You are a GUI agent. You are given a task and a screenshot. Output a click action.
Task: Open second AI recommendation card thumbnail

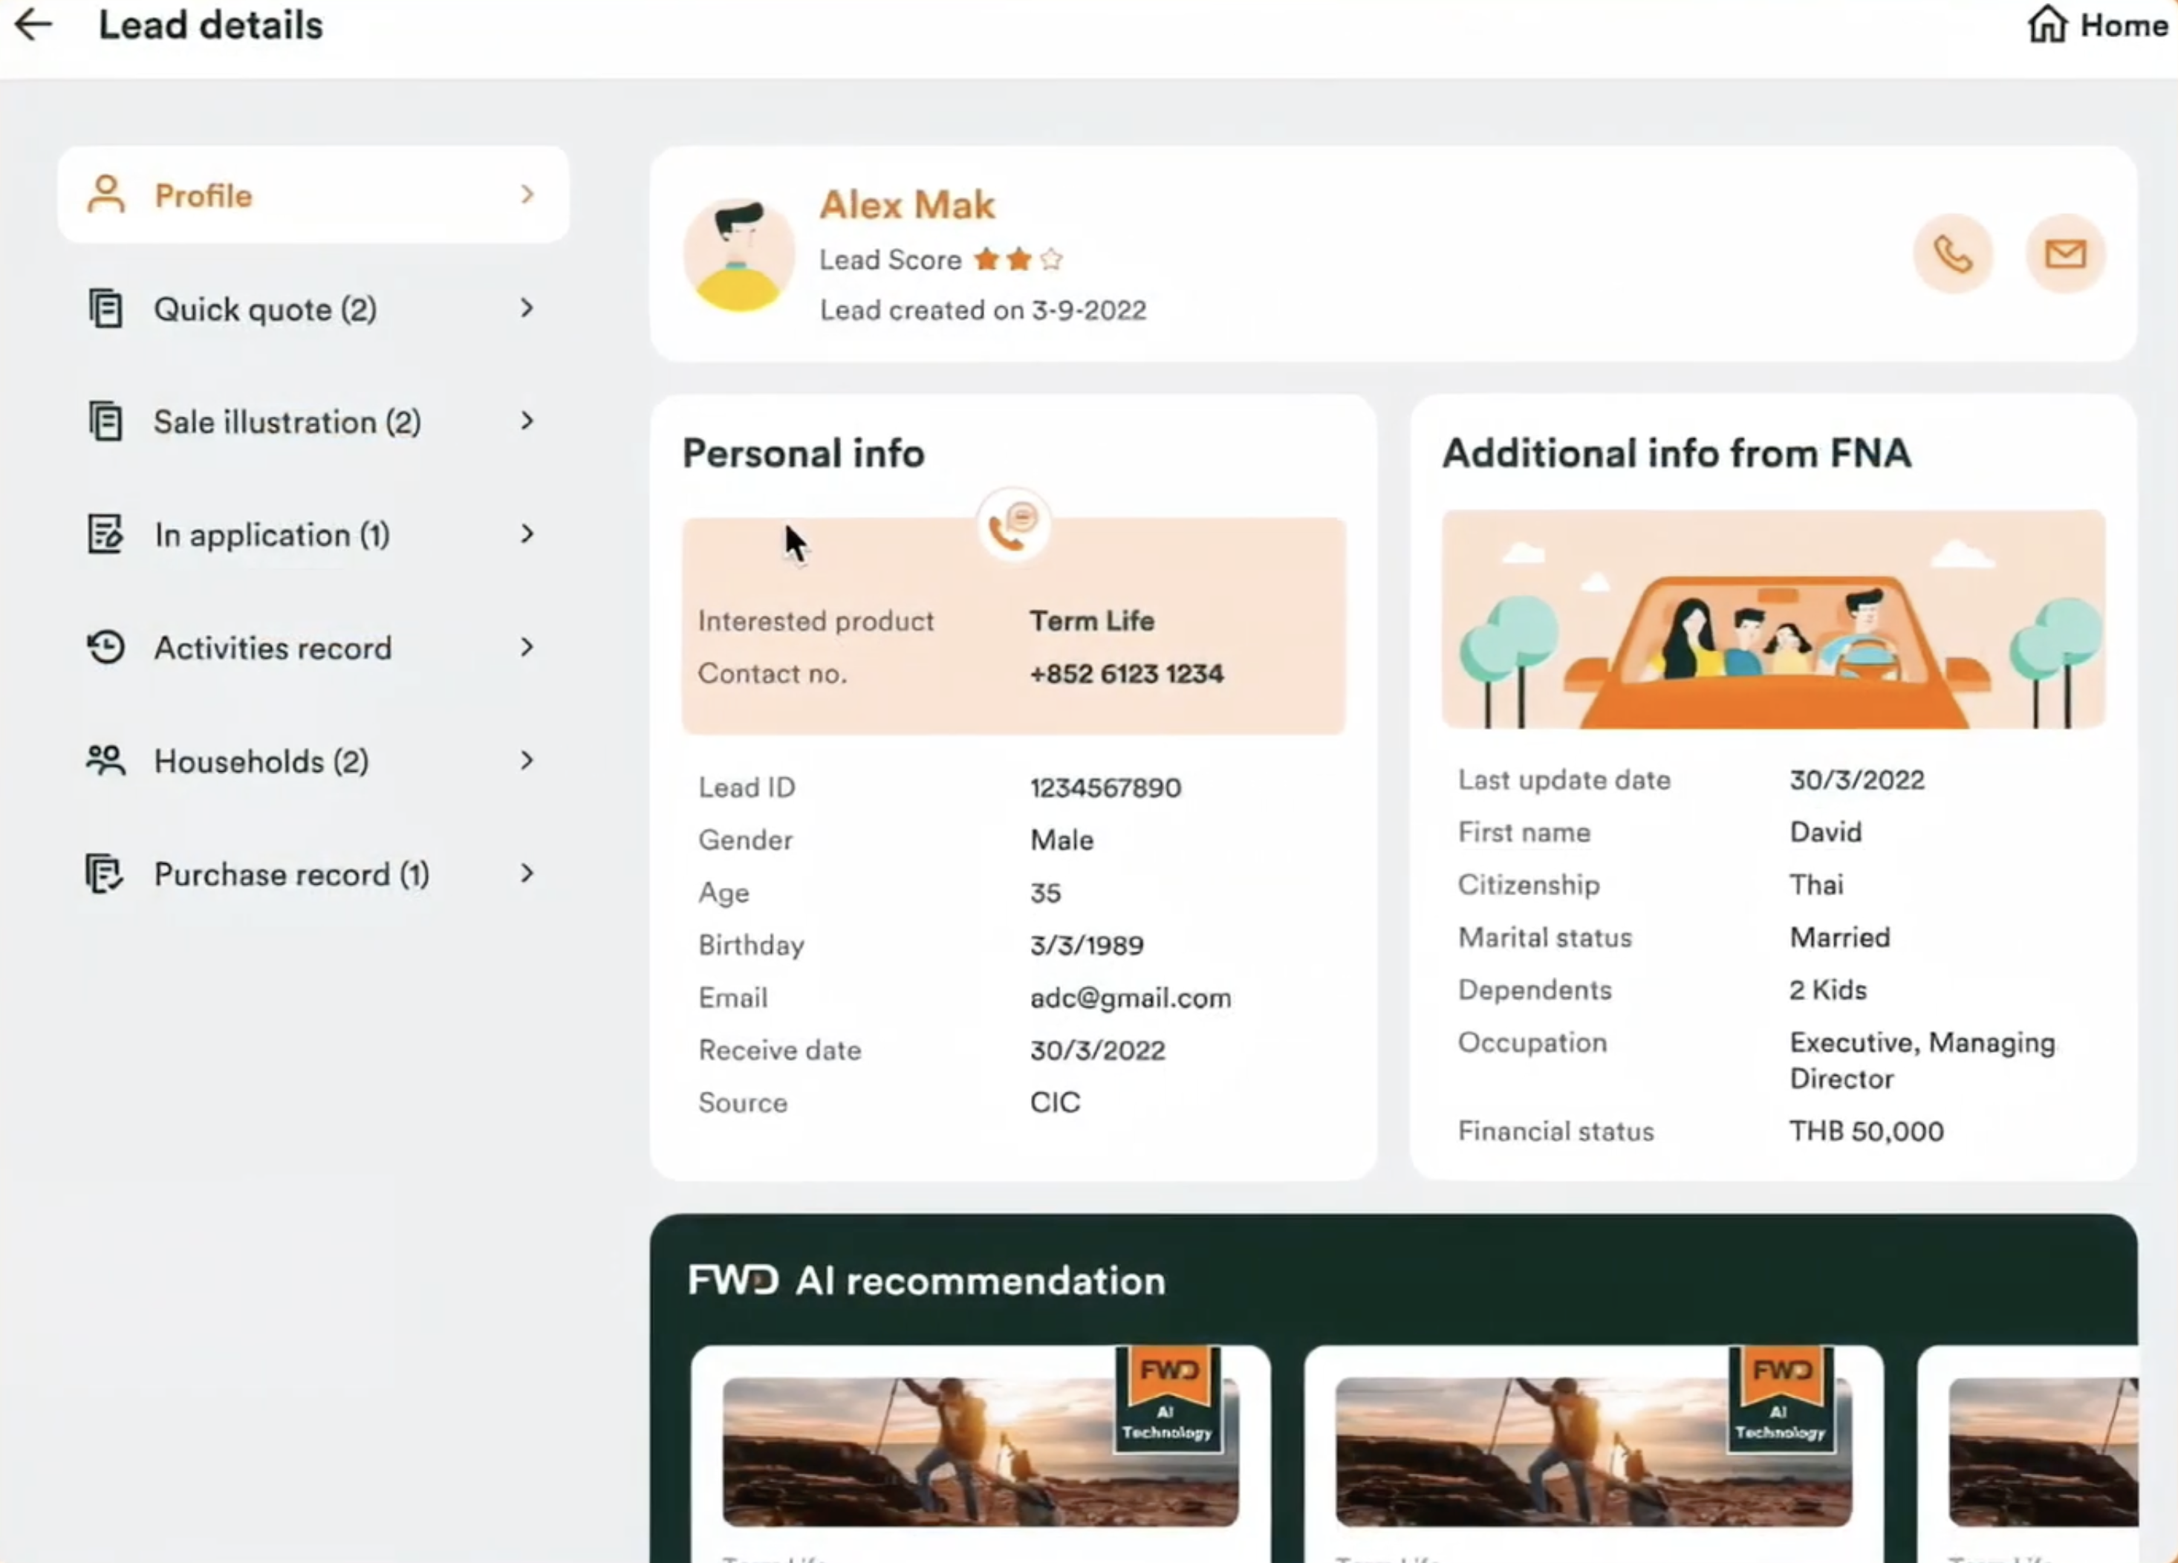point(1593,1452)
